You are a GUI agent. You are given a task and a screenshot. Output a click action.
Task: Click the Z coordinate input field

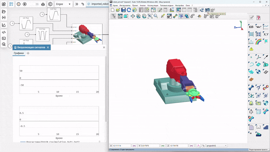pos(179,146)
